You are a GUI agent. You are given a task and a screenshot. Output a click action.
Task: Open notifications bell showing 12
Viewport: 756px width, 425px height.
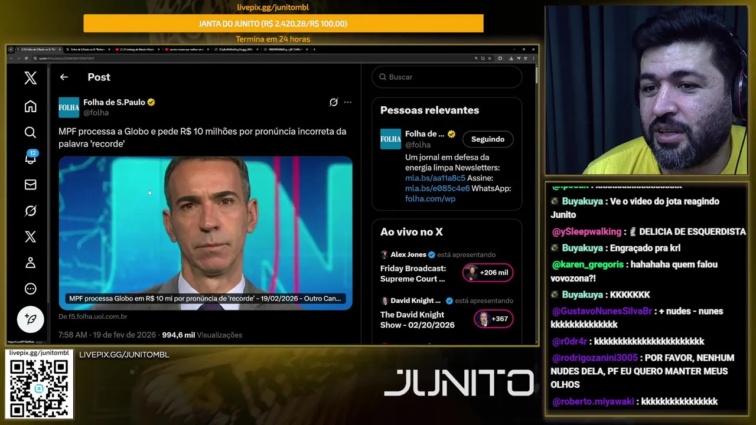(31, 158)
